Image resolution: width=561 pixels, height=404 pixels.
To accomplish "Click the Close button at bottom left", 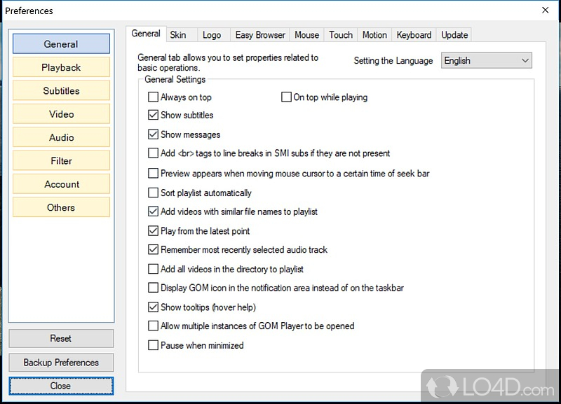I will coord(61,386).
